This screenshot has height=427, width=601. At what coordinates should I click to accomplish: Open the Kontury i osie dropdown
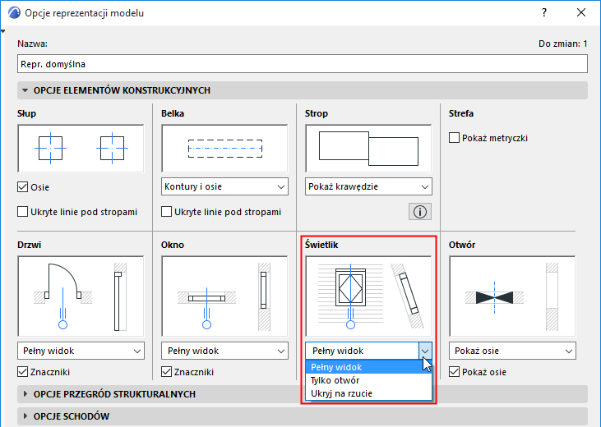[x=224, y=186]
